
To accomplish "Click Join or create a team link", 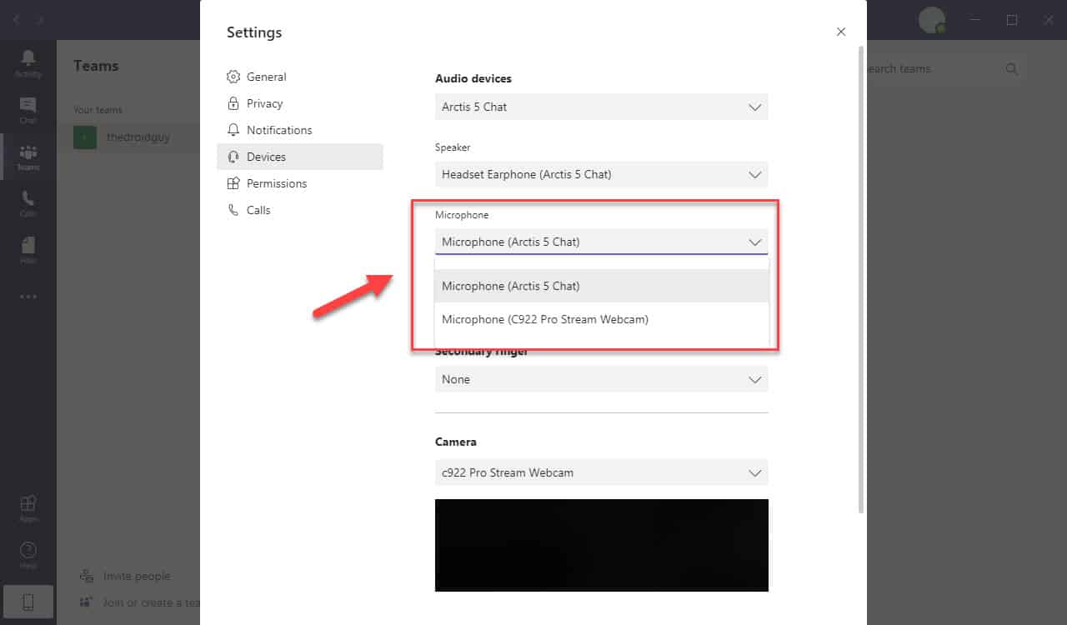I will point(151,602).
